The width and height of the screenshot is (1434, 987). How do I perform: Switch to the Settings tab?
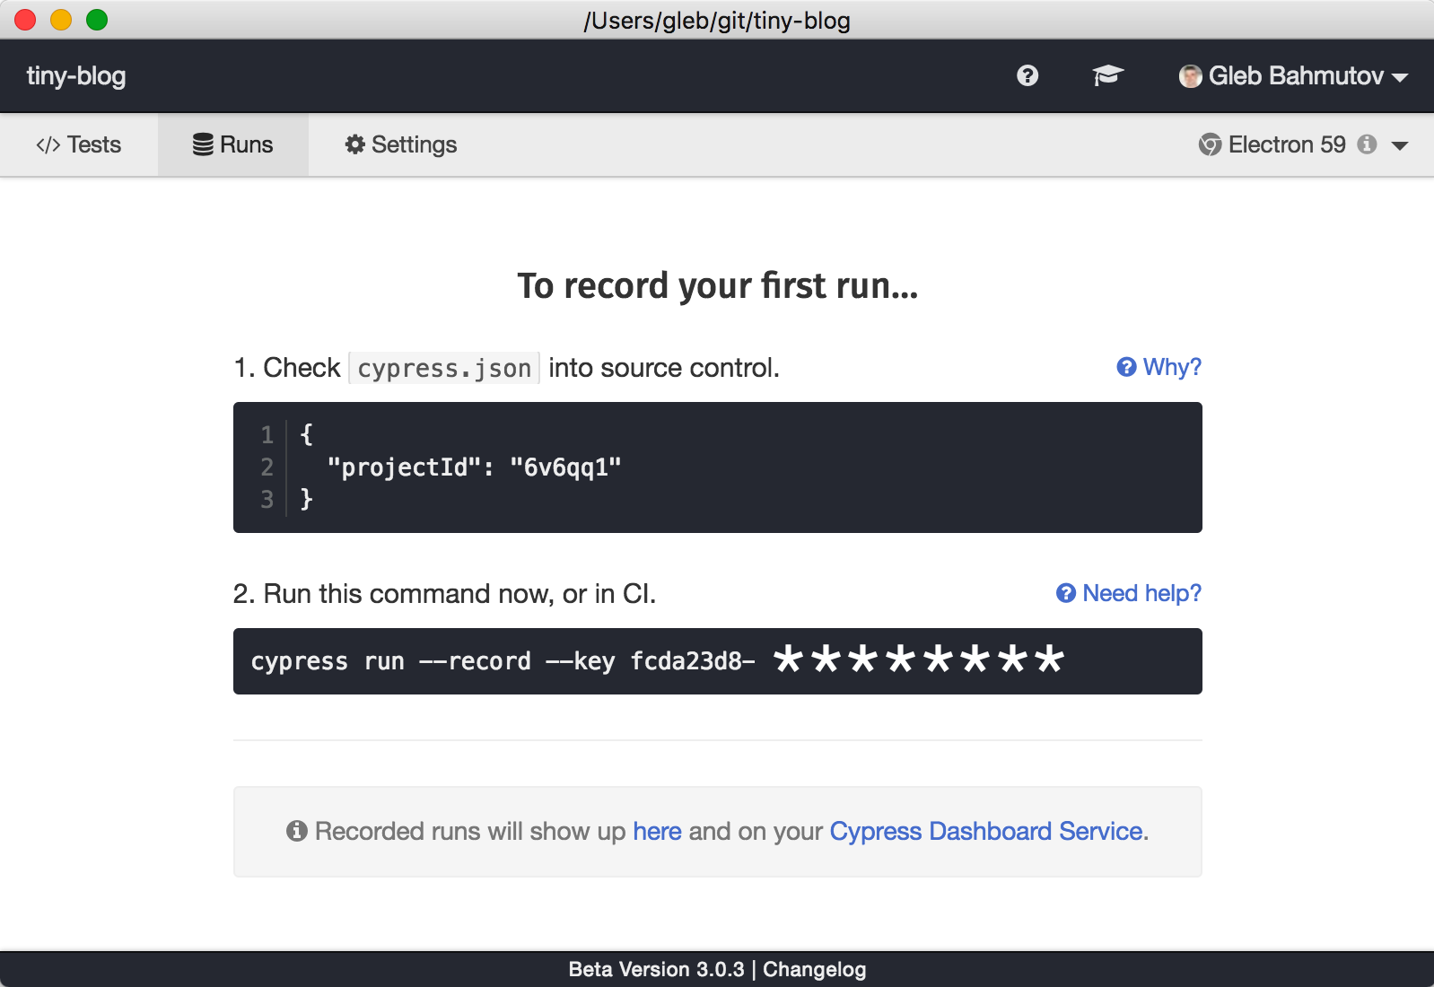coord(401,144)
